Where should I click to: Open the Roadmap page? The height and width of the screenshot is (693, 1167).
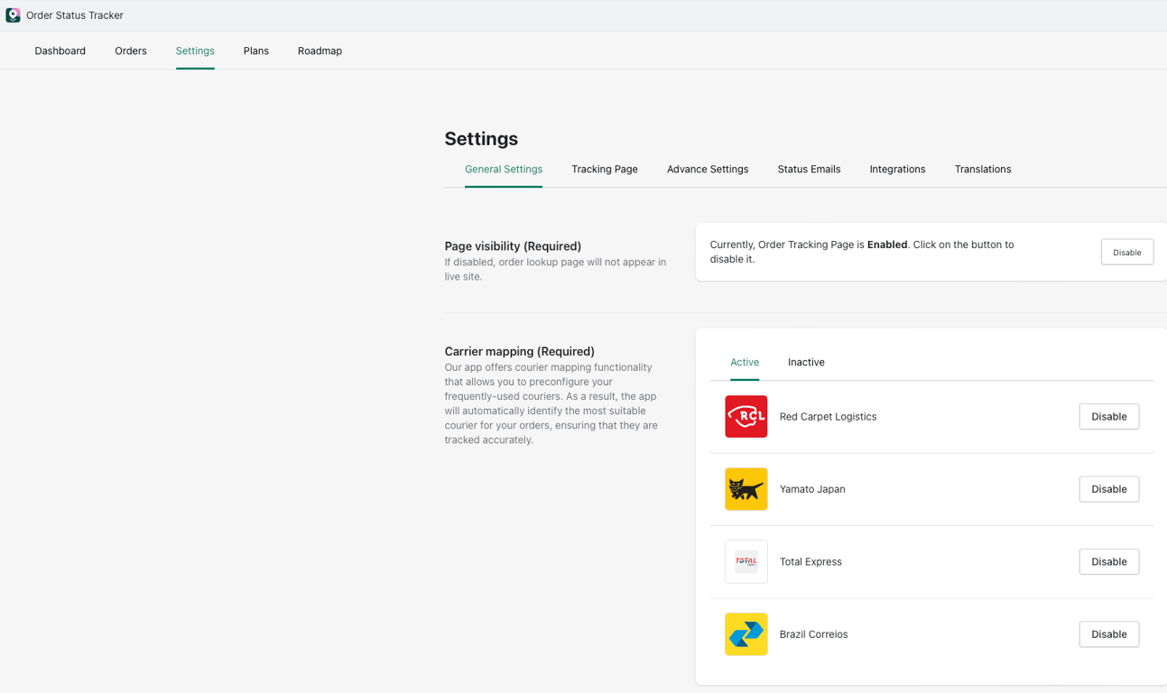point(320,51)
